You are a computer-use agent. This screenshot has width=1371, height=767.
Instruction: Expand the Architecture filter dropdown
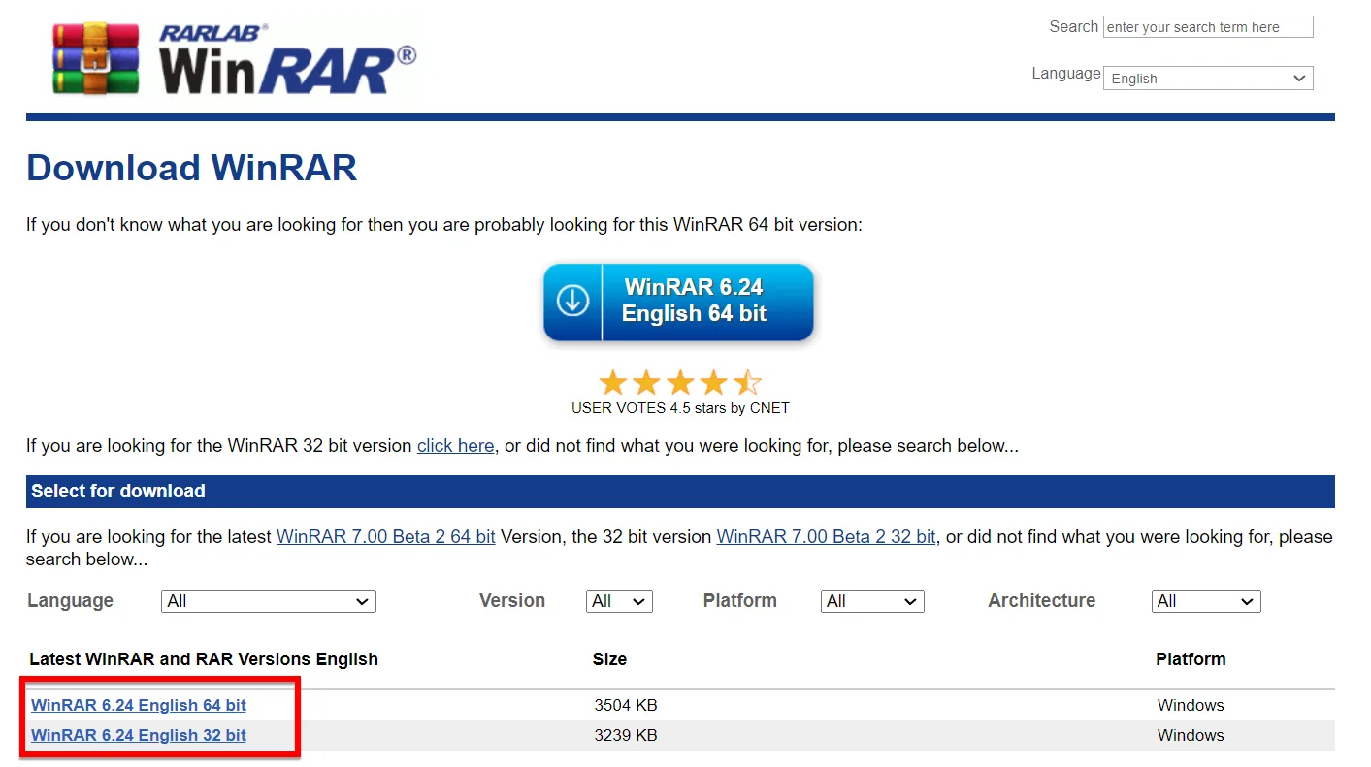tap(1206, 601)
